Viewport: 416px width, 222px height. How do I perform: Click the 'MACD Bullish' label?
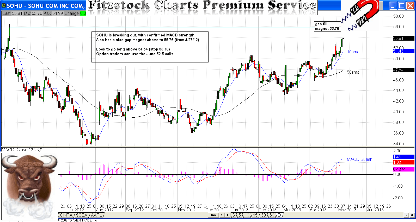click(359, 159)
